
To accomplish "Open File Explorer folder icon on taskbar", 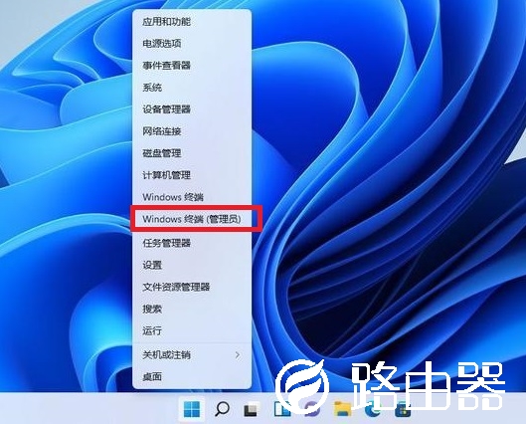I will pyautogui.click(x=342, y=409).
